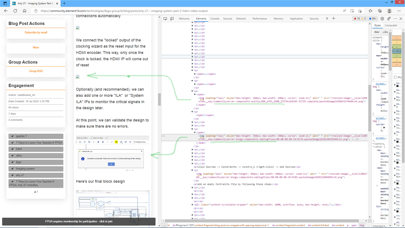405x228 pixels.
Task: Open the Memory tab
Action: [278, 19]
